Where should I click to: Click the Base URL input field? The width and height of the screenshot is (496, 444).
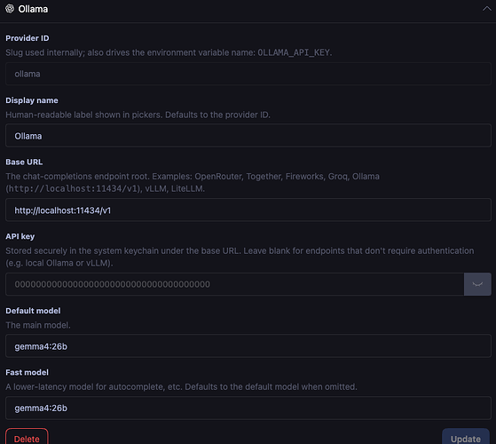point(248,210)
